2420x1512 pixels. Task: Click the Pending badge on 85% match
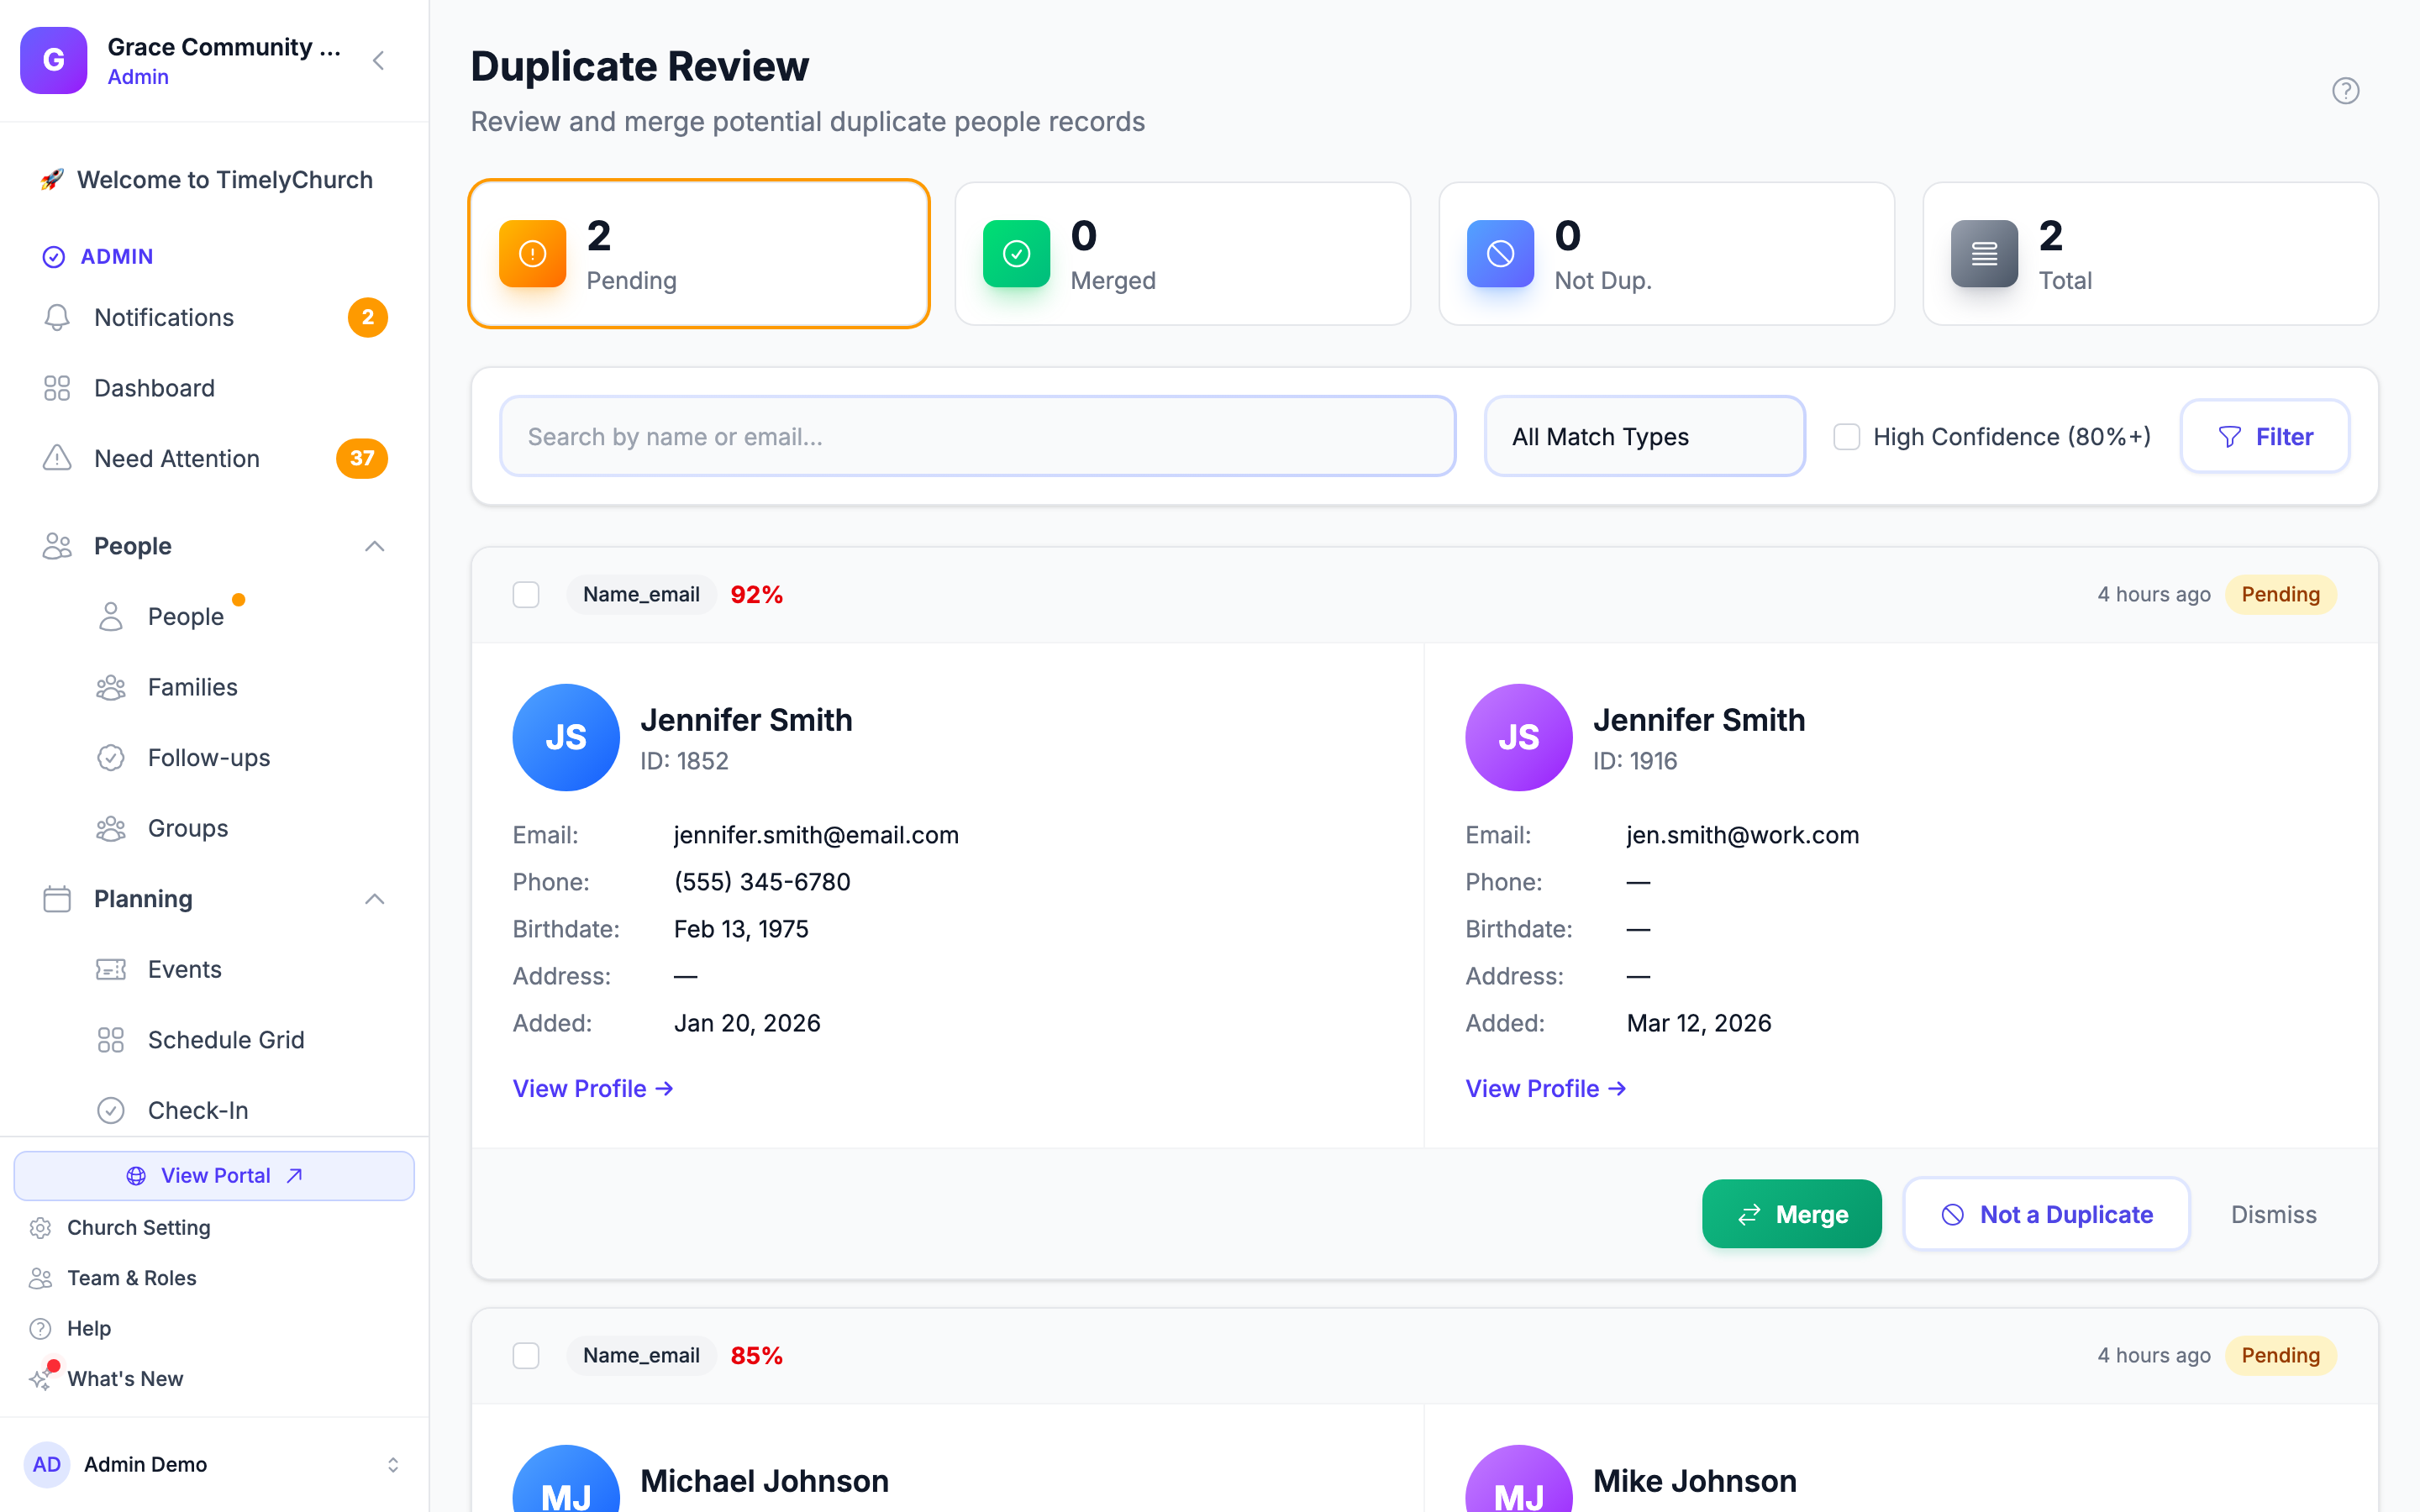pos(2280,1356)
